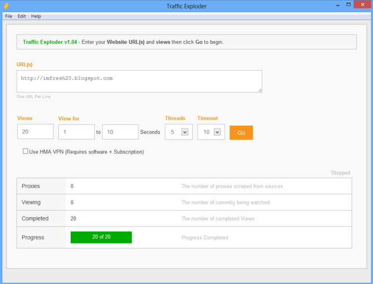This screenshot has width=373, height=284.
Task: Expand the Threads dropdown
Action: tap(185, 132)
